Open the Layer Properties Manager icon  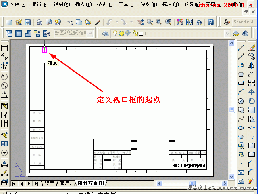tap(105, 33)
